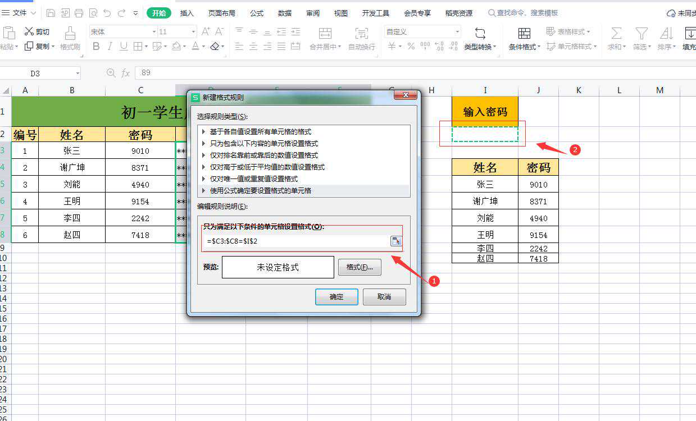
Task: Switch to the 插入 ribbon tab
Action: point(187,13)
